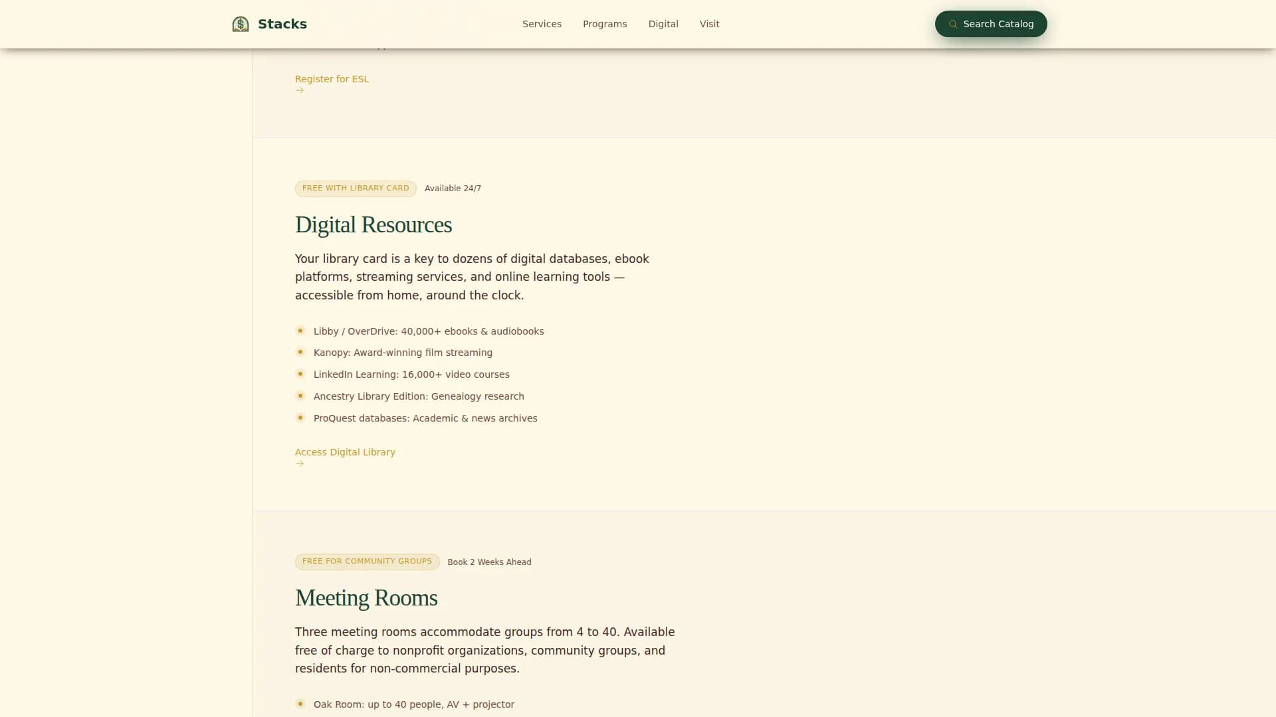Viewport: 1276px width, 717px height.
Task: Click the Libby / OverDrive list item
Action: point(429,331)
